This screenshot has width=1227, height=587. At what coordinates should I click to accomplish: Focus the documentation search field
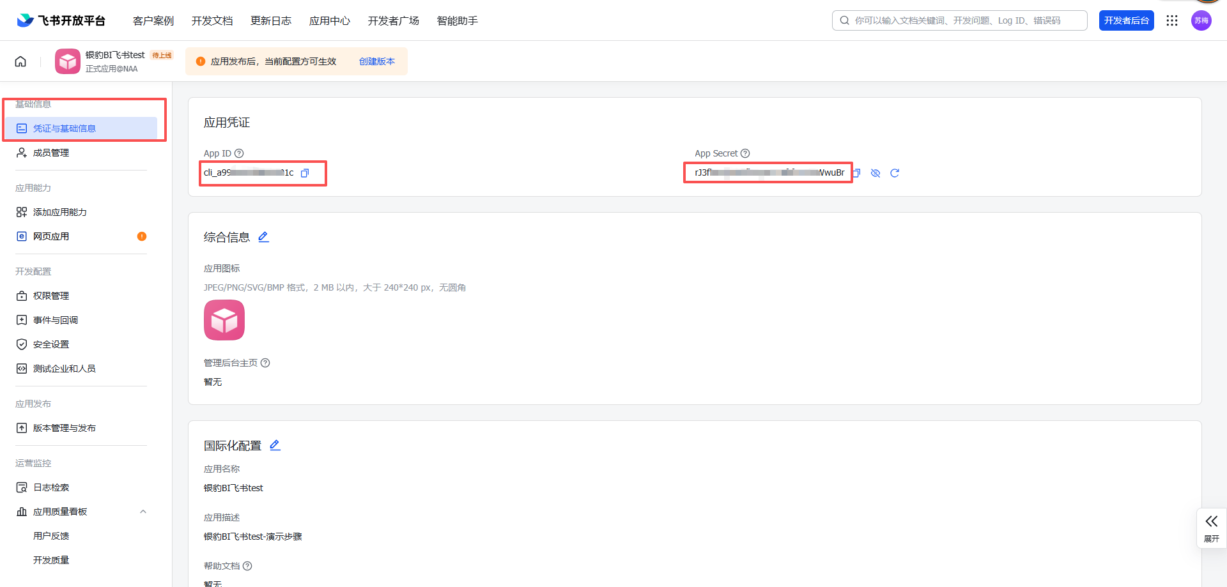(965, 20)
